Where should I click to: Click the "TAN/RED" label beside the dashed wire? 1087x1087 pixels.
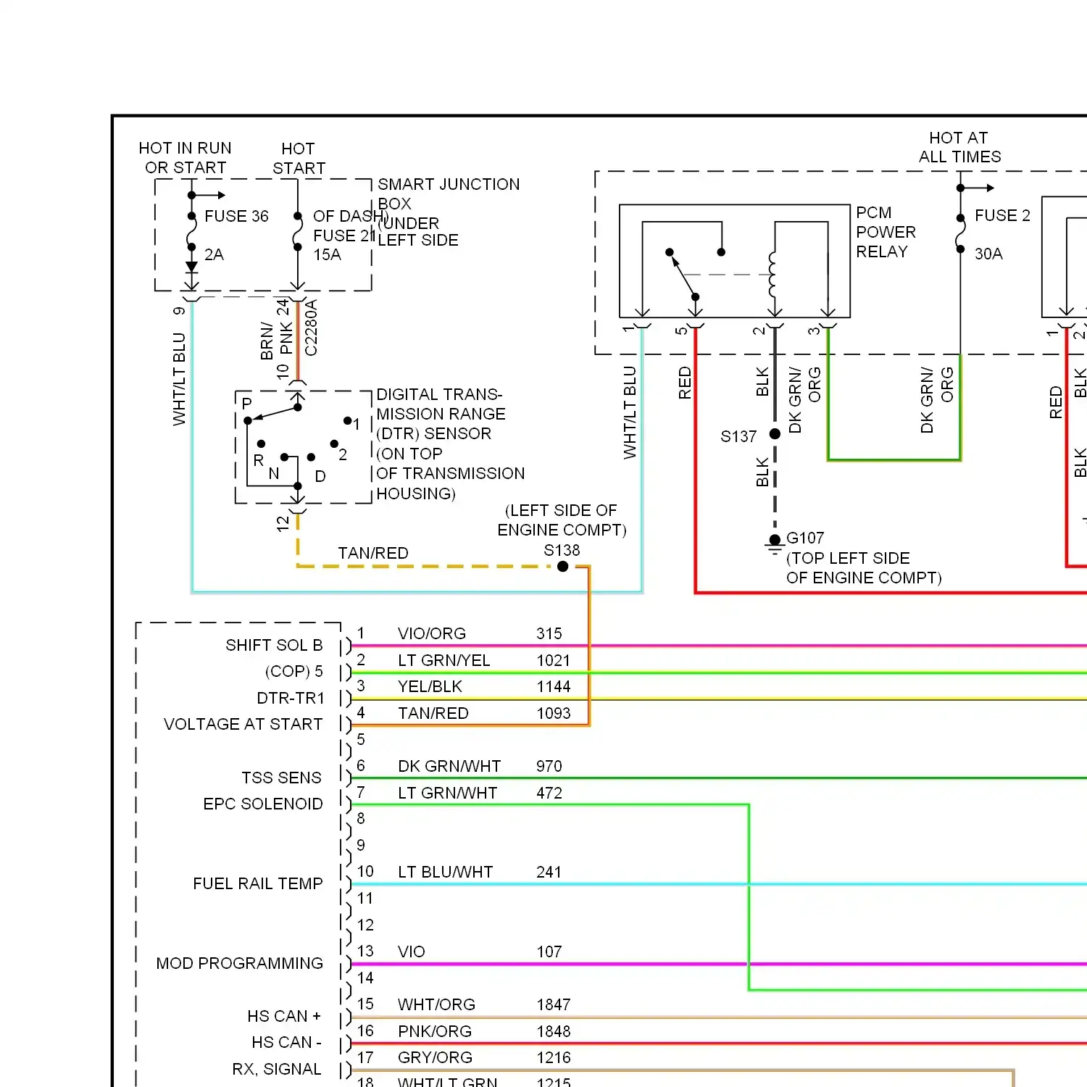373,553
